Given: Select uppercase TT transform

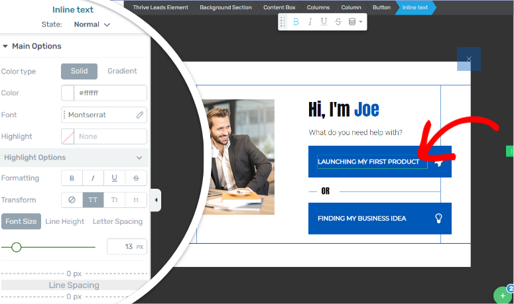Looking at the screenshot, I should 93,200.
